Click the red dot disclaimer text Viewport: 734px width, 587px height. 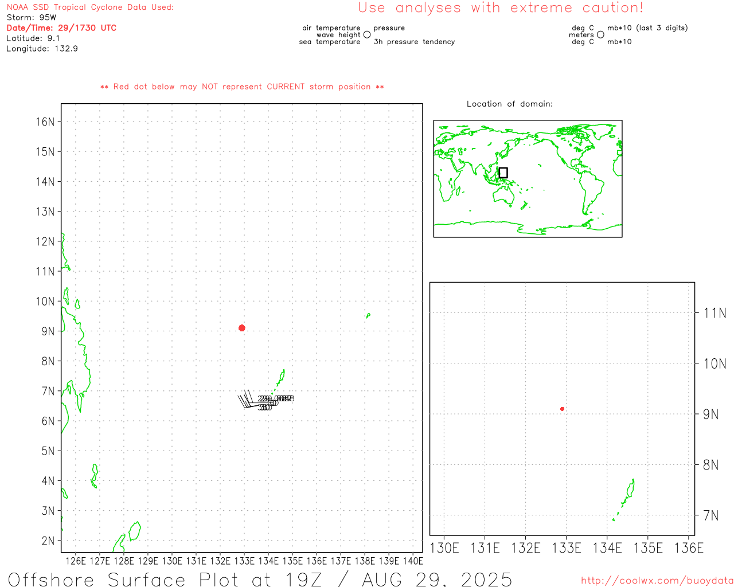pyautogui.click(x=242, y=87)
